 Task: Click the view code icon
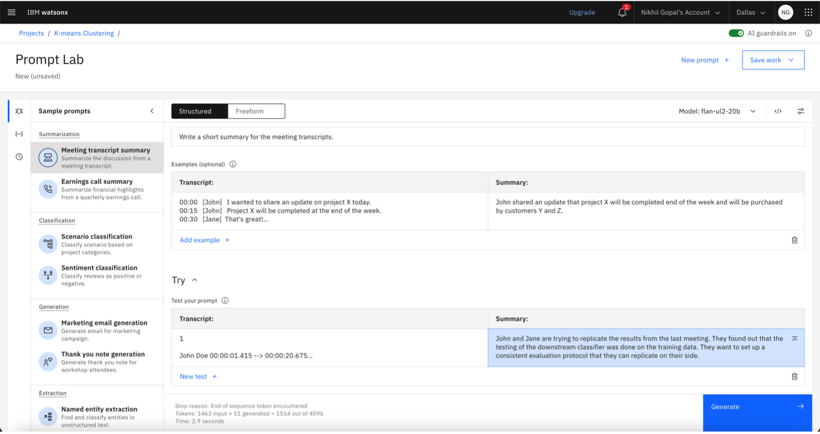(778, 111)
